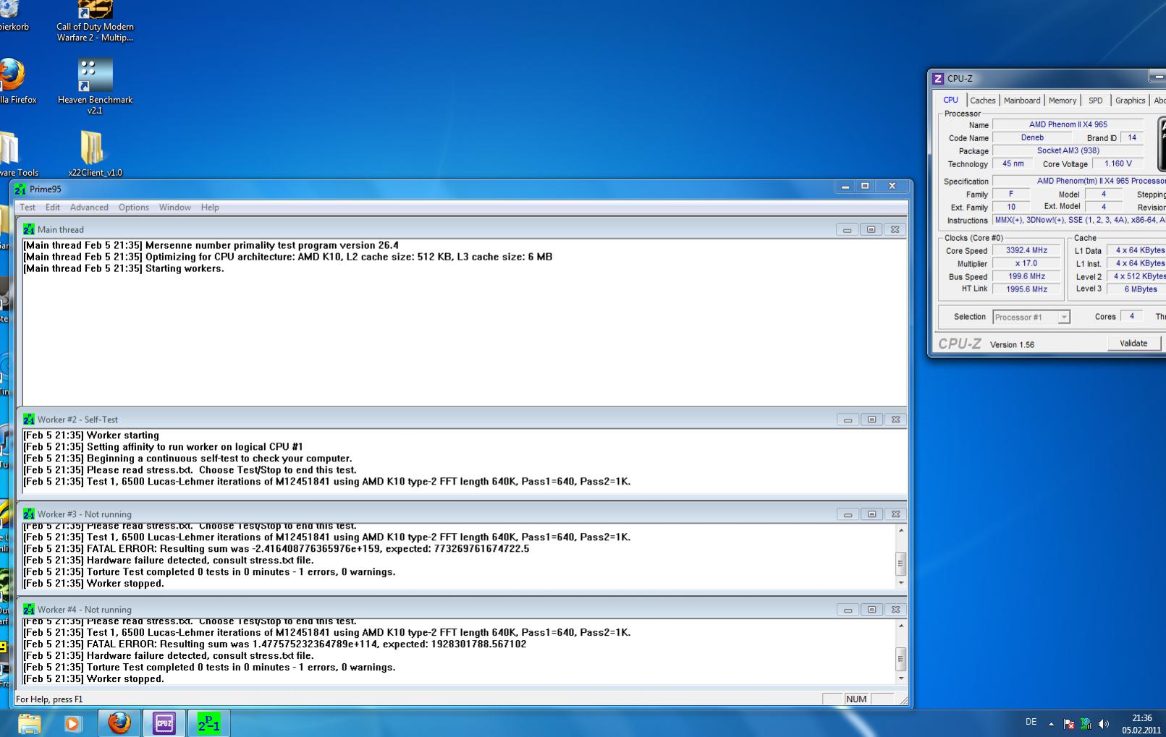
Task: Open the network tray icon
Action: 1086,723
